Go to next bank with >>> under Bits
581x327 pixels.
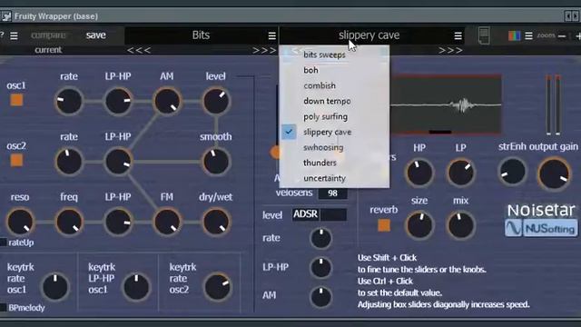(x=264, y=50)
